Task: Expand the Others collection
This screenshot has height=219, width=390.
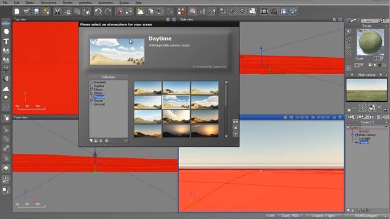Action: [x=92, y=93]
